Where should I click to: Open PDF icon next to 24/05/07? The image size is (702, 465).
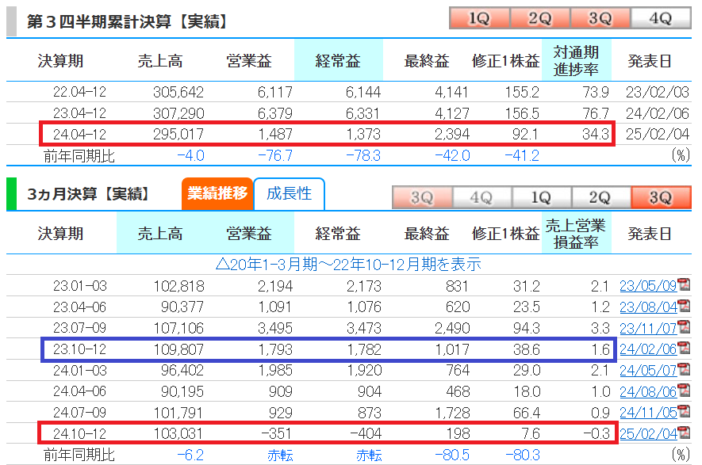pyautogui.click(x=684, y=369)
